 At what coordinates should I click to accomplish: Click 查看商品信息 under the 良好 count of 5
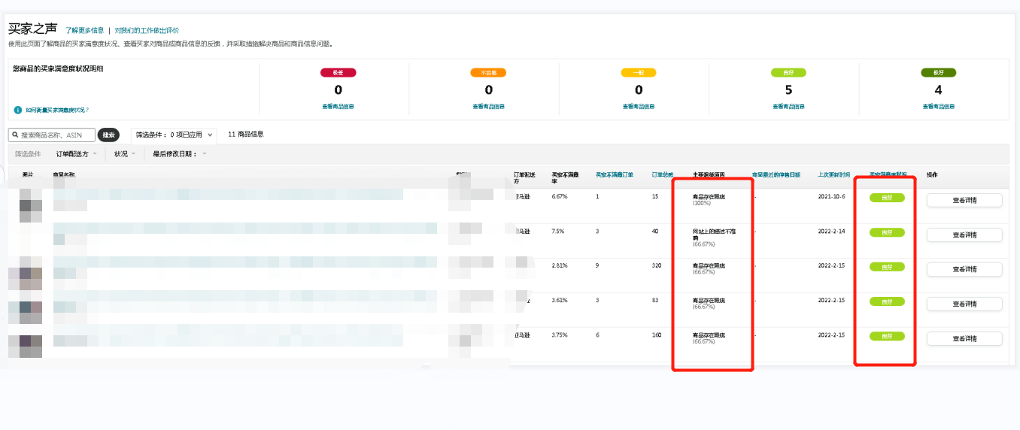(x=788, y=107)
